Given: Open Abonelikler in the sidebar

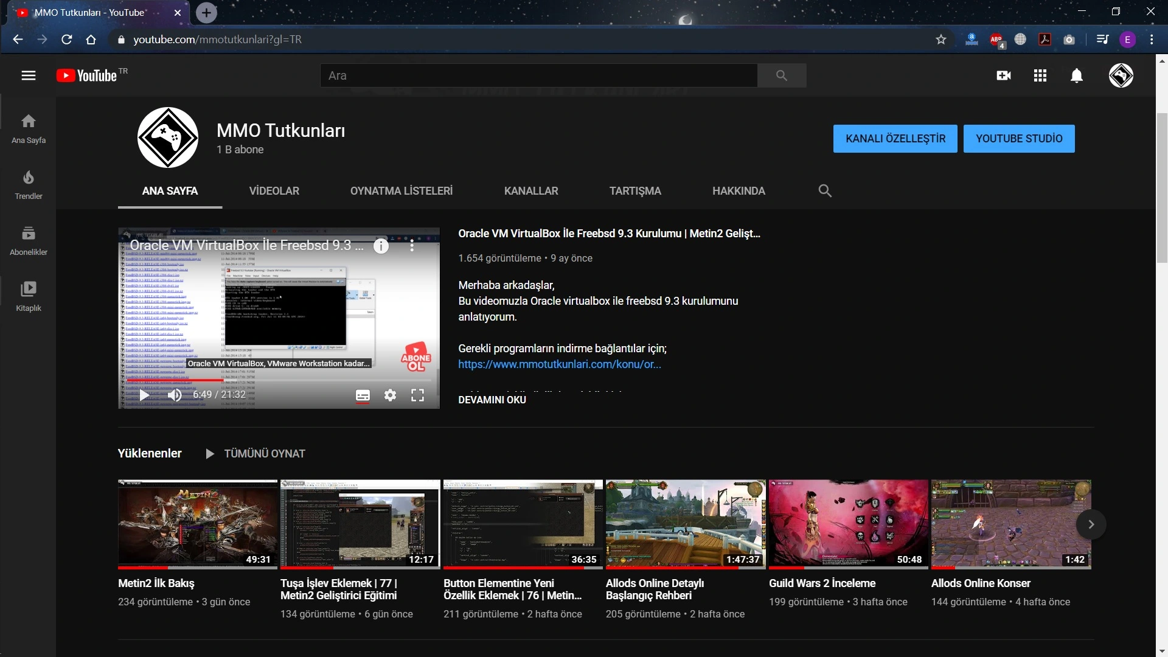Looking at the screenshot, I should pos(29,241).
